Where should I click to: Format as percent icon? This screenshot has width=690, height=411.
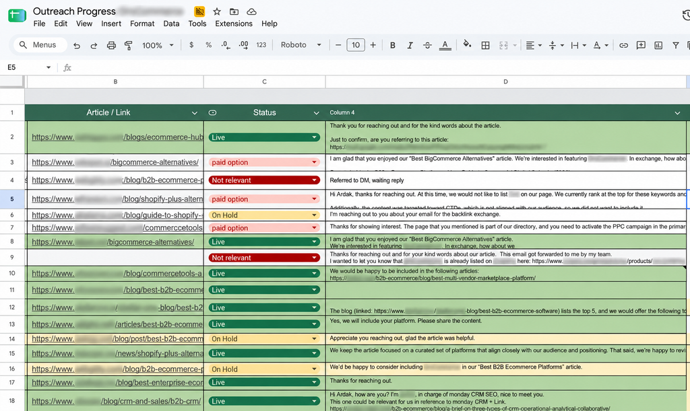(x=209, y=45)
